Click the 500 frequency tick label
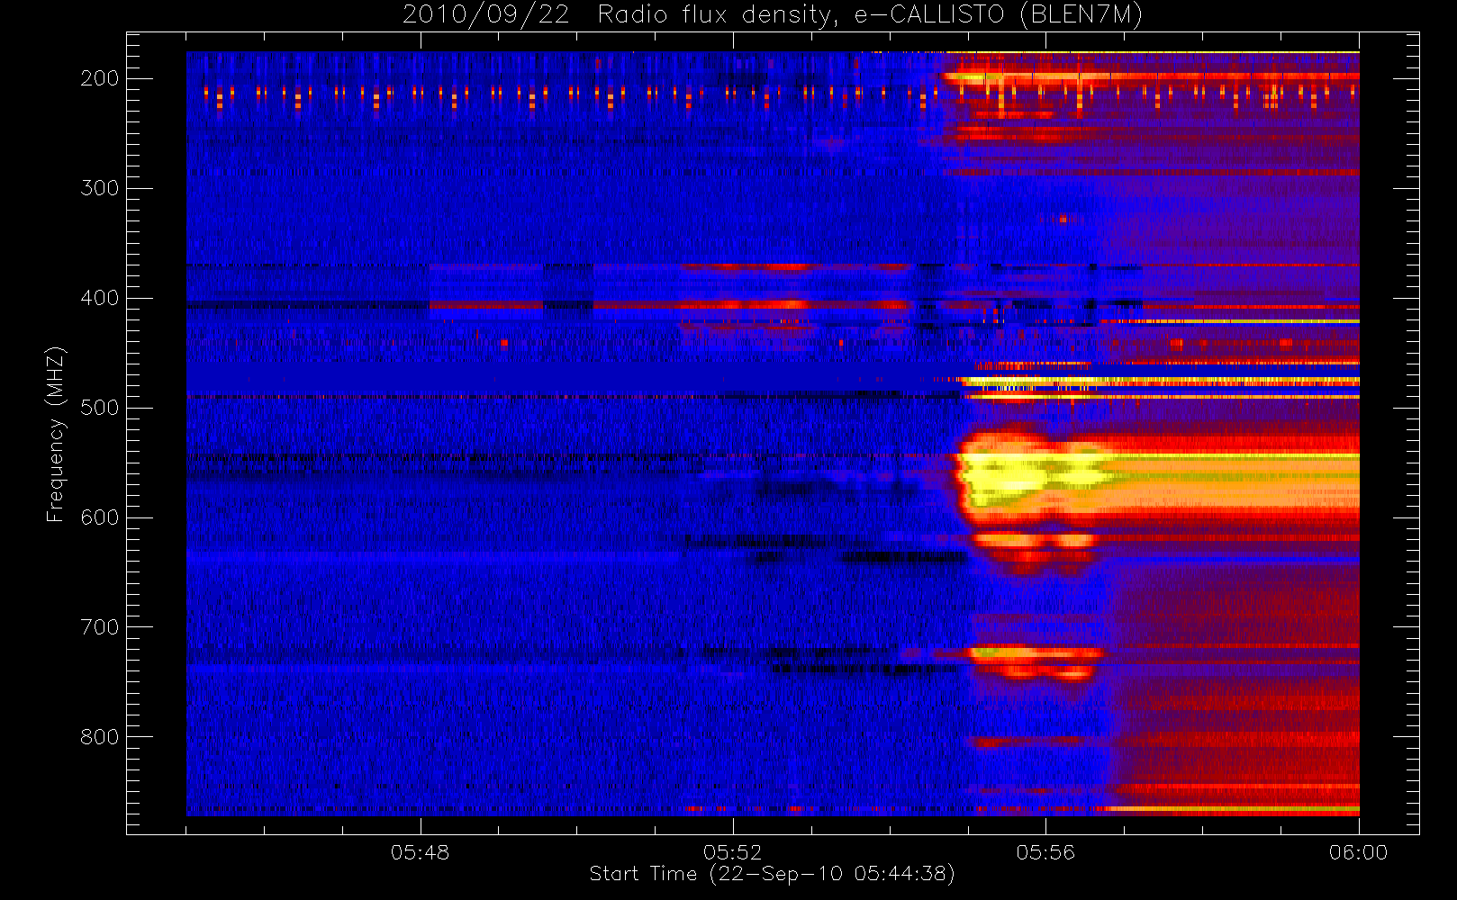The height and width of the screenshot is (900, 1457). tap(100, 408)
